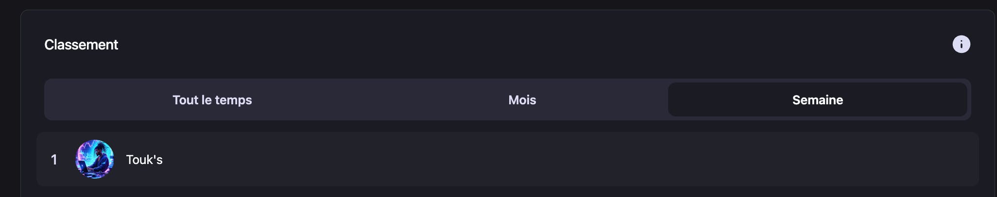The image size is (997, 197).
Task: Switch to the Mois tab
Action: coord(522,99)
